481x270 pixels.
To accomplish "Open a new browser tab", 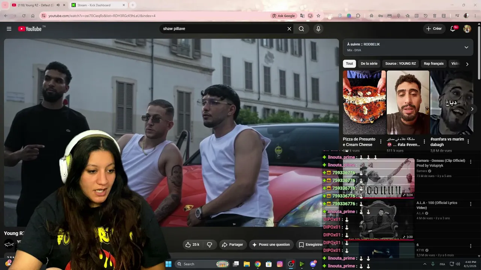I will click(x=133, y=5).
